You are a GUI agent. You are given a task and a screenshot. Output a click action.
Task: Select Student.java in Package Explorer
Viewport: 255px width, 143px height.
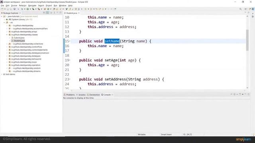point(19,41)
